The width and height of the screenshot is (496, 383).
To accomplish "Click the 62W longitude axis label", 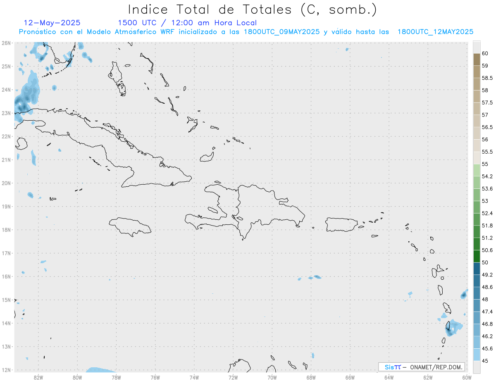I will (428, 377).
